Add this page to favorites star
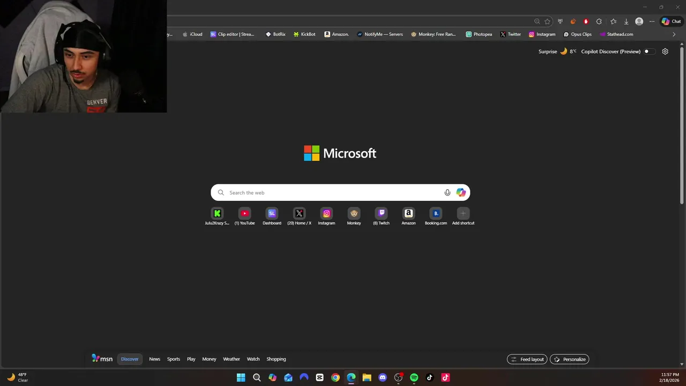 [547, 21]
